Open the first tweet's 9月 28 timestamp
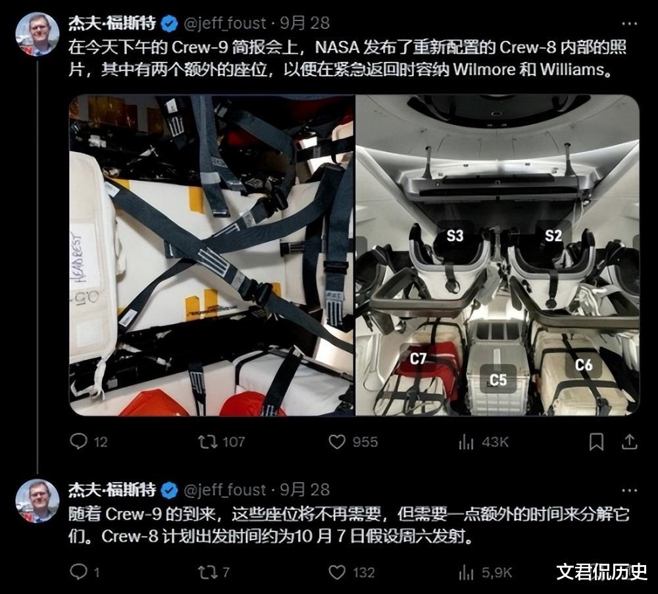Screen dimensions: 658x594 [305, 23]
